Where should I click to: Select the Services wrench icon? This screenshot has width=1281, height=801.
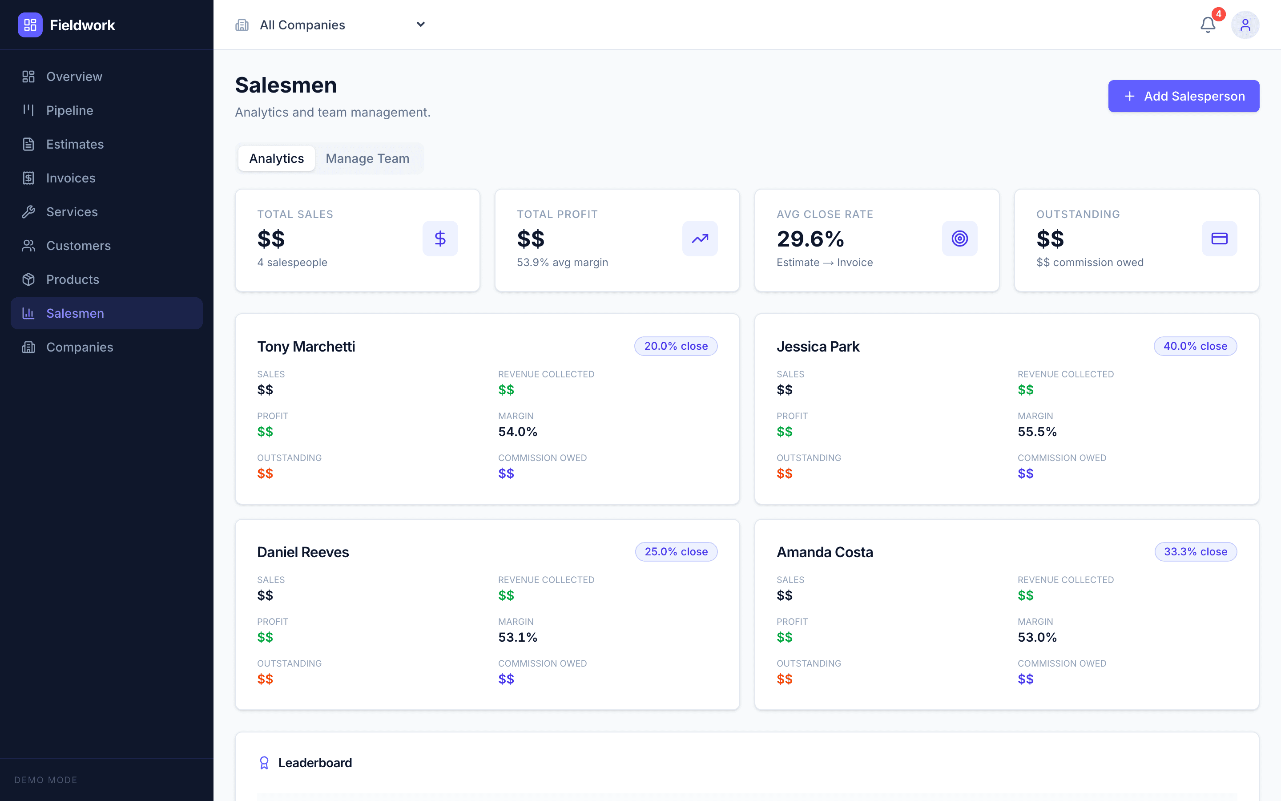pyautogui.click(x=28, y=212)
